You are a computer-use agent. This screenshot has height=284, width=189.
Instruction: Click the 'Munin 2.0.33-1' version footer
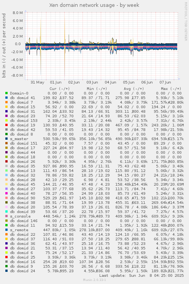94,280
